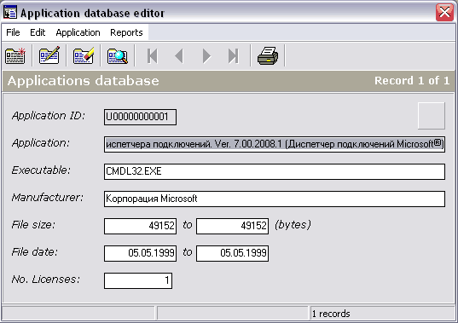Image resolution: width=458 pixels, height=323 pixels.
Task: Click the 'No. Licenses:' label
Action: (x=45, y=280)
